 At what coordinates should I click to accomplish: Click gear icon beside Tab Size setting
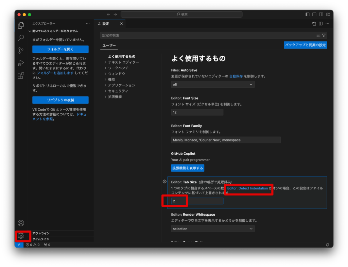click(164, 182)
